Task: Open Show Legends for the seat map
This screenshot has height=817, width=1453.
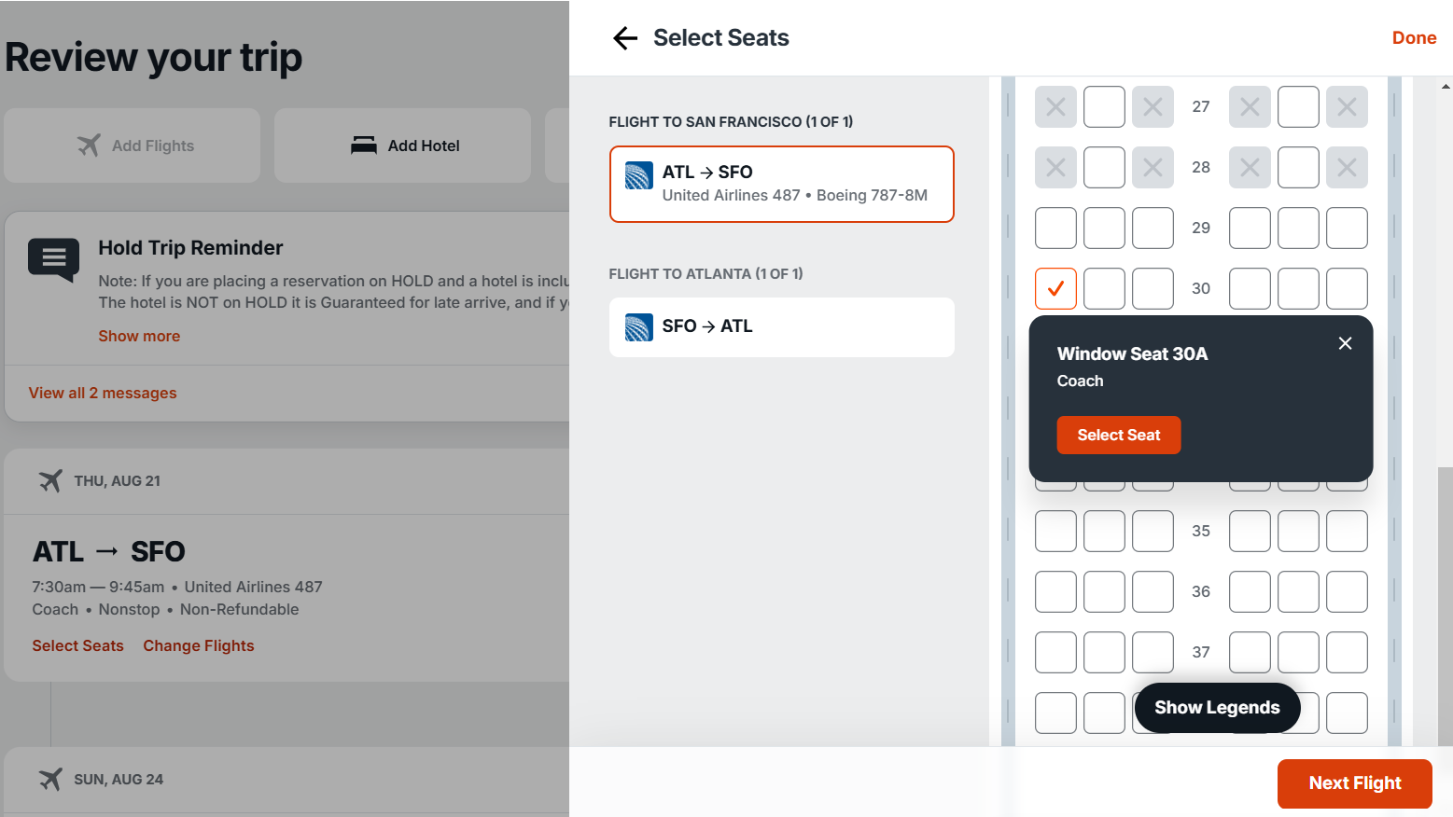Action: point(1217,708)
